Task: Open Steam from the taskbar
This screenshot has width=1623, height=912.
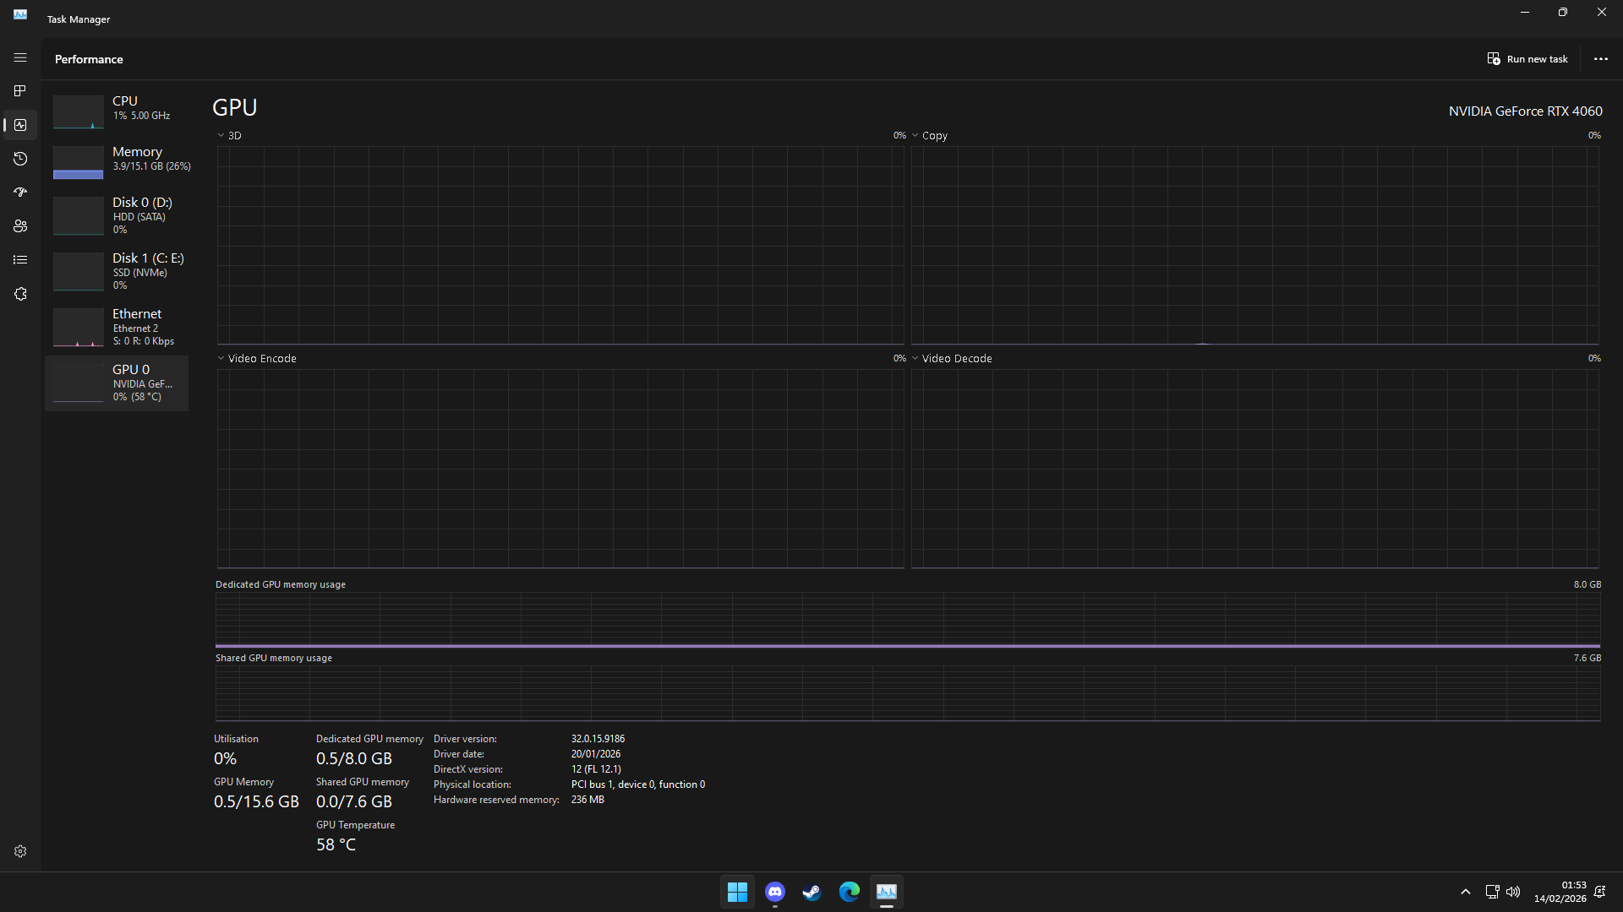Action: coord(811,892)
